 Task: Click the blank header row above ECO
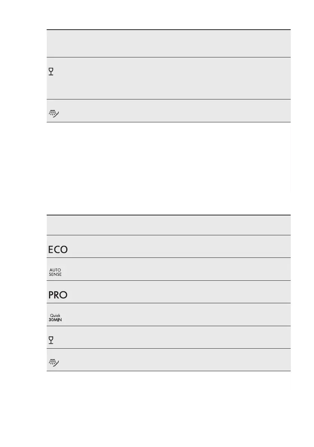[x=168, y=225]
